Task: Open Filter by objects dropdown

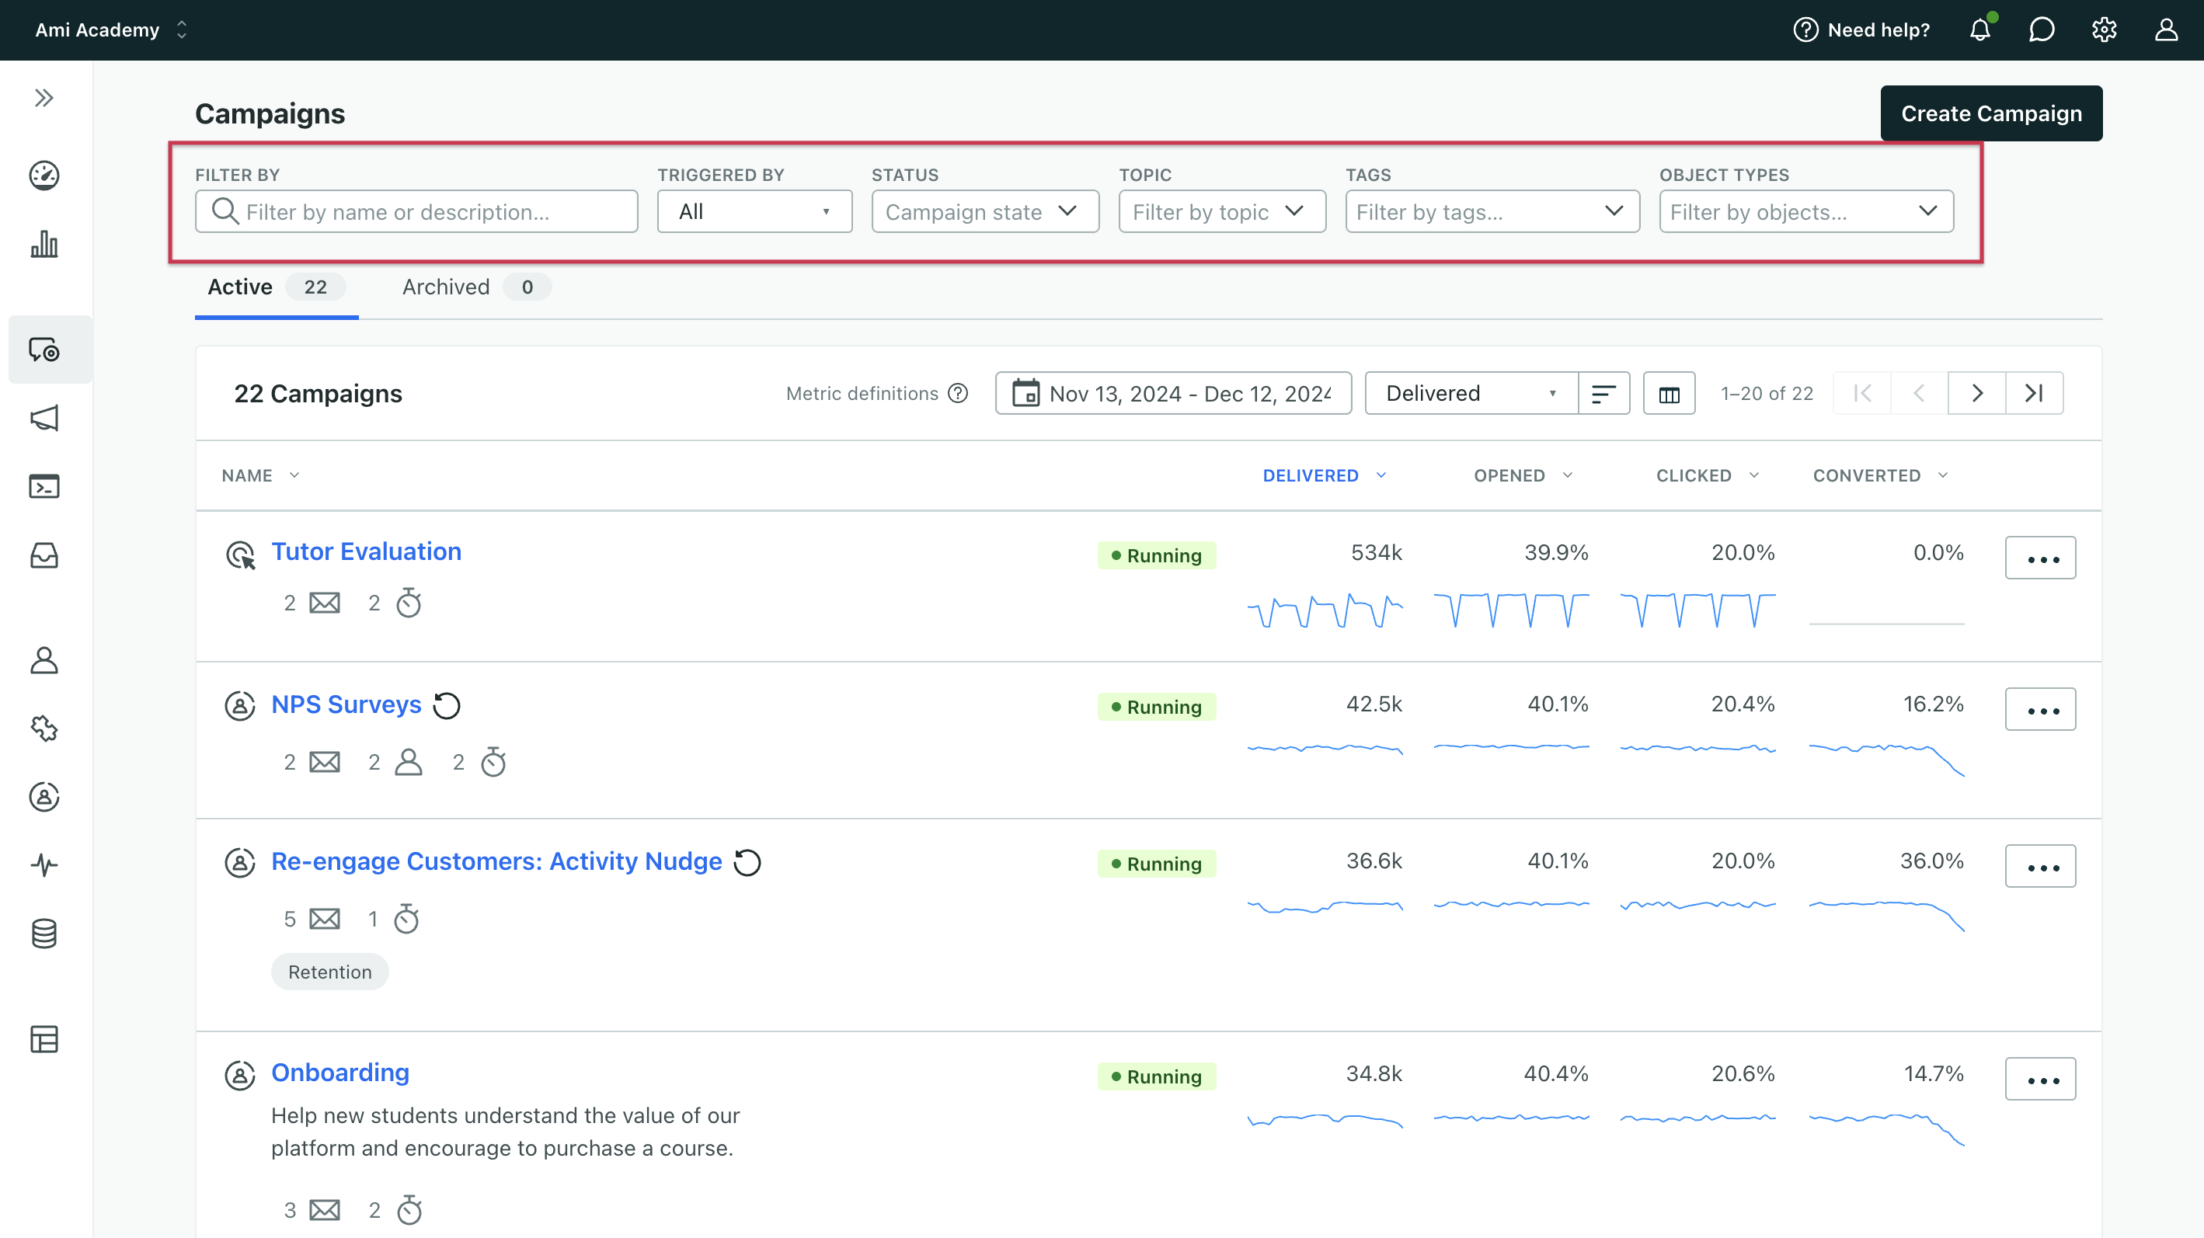Action: click(1806, 211)
